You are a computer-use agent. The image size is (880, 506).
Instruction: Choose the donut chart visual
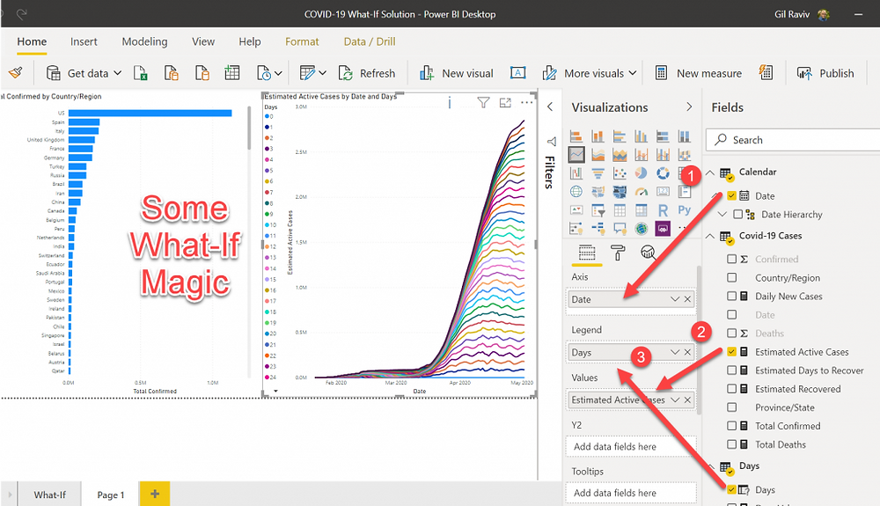coord(663,173)
